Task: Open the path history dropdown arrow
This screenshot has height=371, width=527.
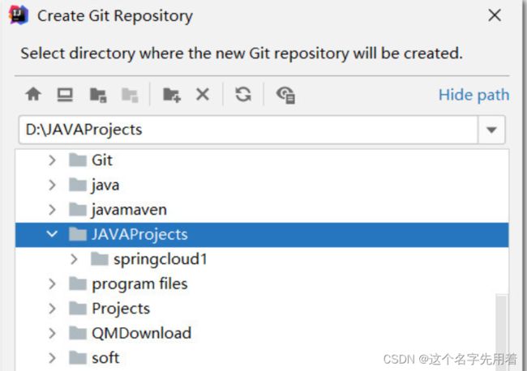Action: (x=491, y=130)
